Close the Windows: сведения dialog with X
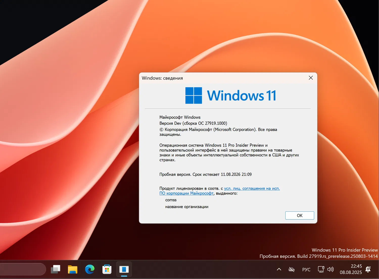Image resolution: width=379 pixels, height=279 pixels. pos(311,78)
